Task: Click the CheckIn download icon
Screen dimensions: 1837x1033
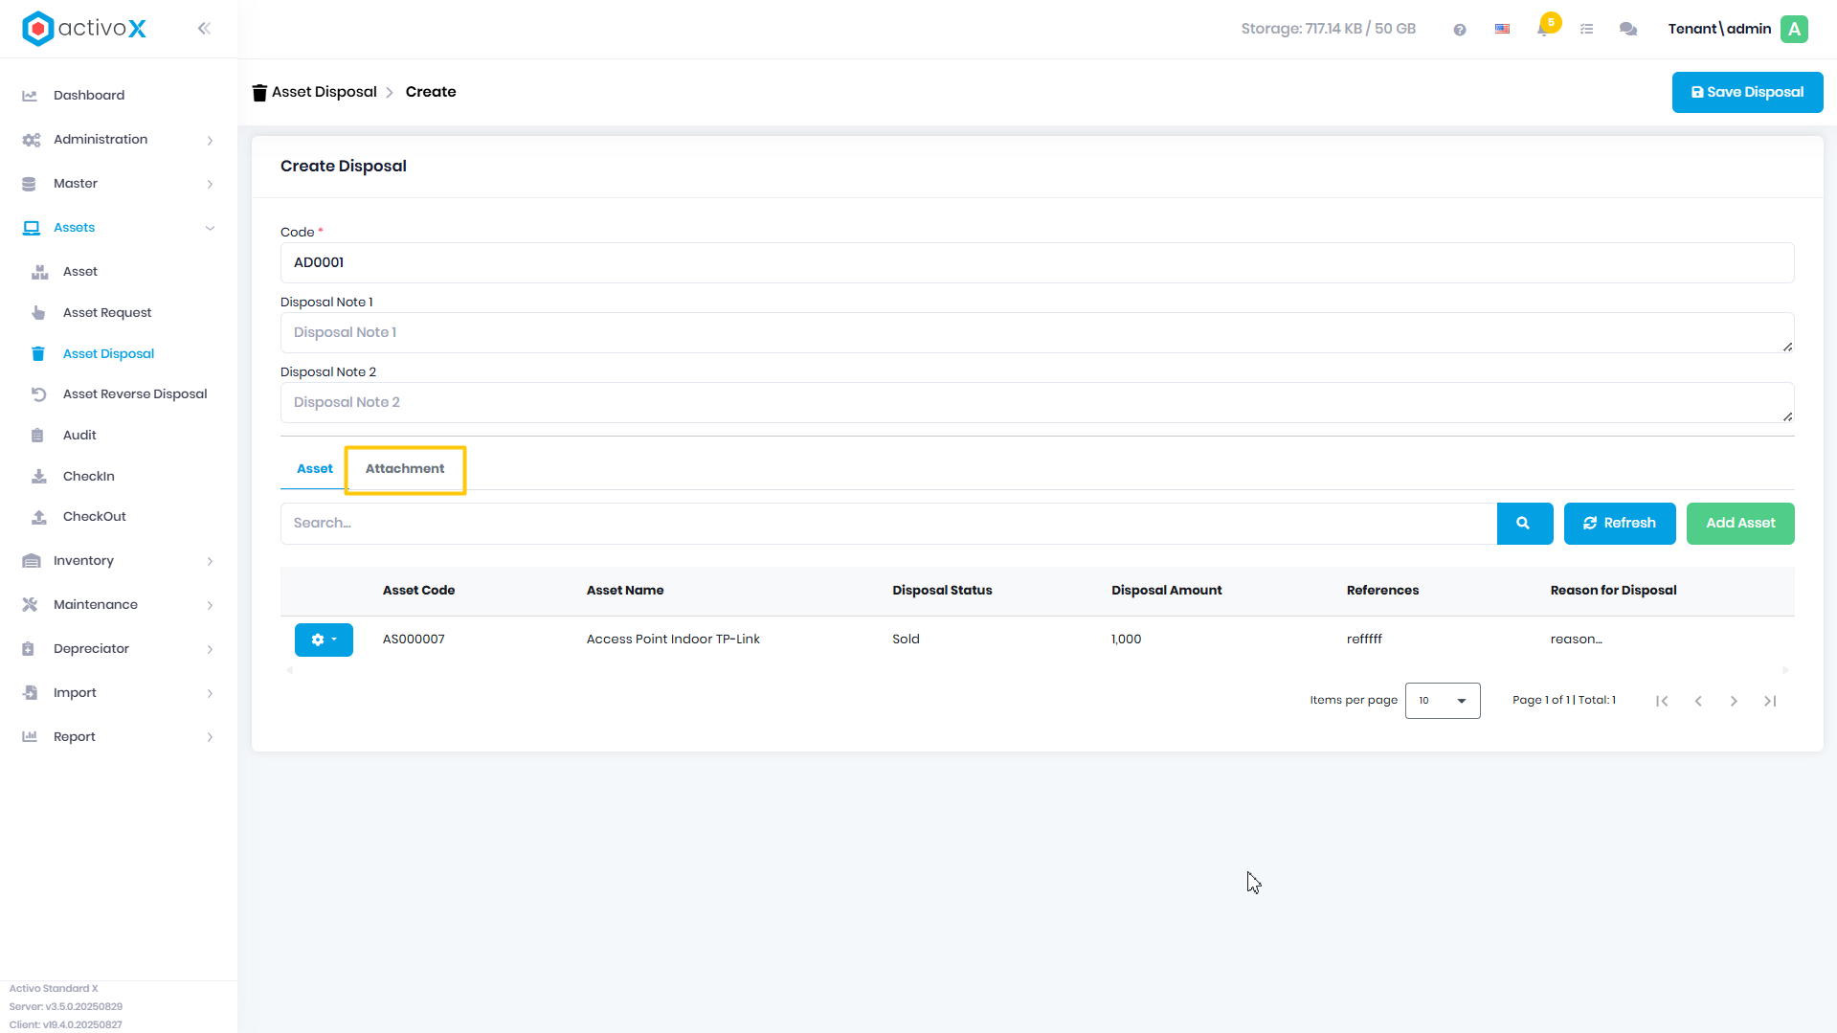Action: 39,477
